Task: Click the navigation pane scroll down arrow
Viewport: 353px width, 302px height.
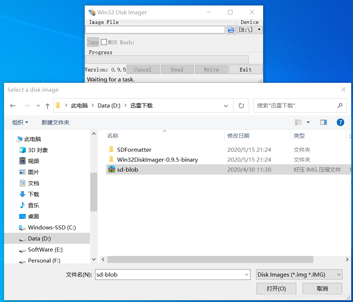Action: [x=94, y=260]
